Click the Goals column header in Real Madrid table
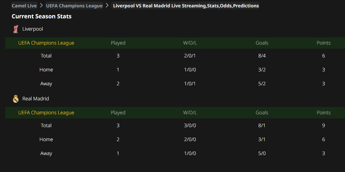This screenshot has width=345, height=172. (262, 113)
